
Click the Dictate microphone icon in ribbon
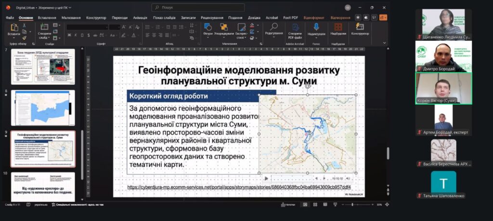click(x=316, y=28)
